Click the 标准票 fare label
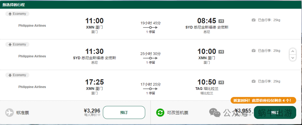The height and width of the screenshot is (125, 302). (x=23, y=113)
